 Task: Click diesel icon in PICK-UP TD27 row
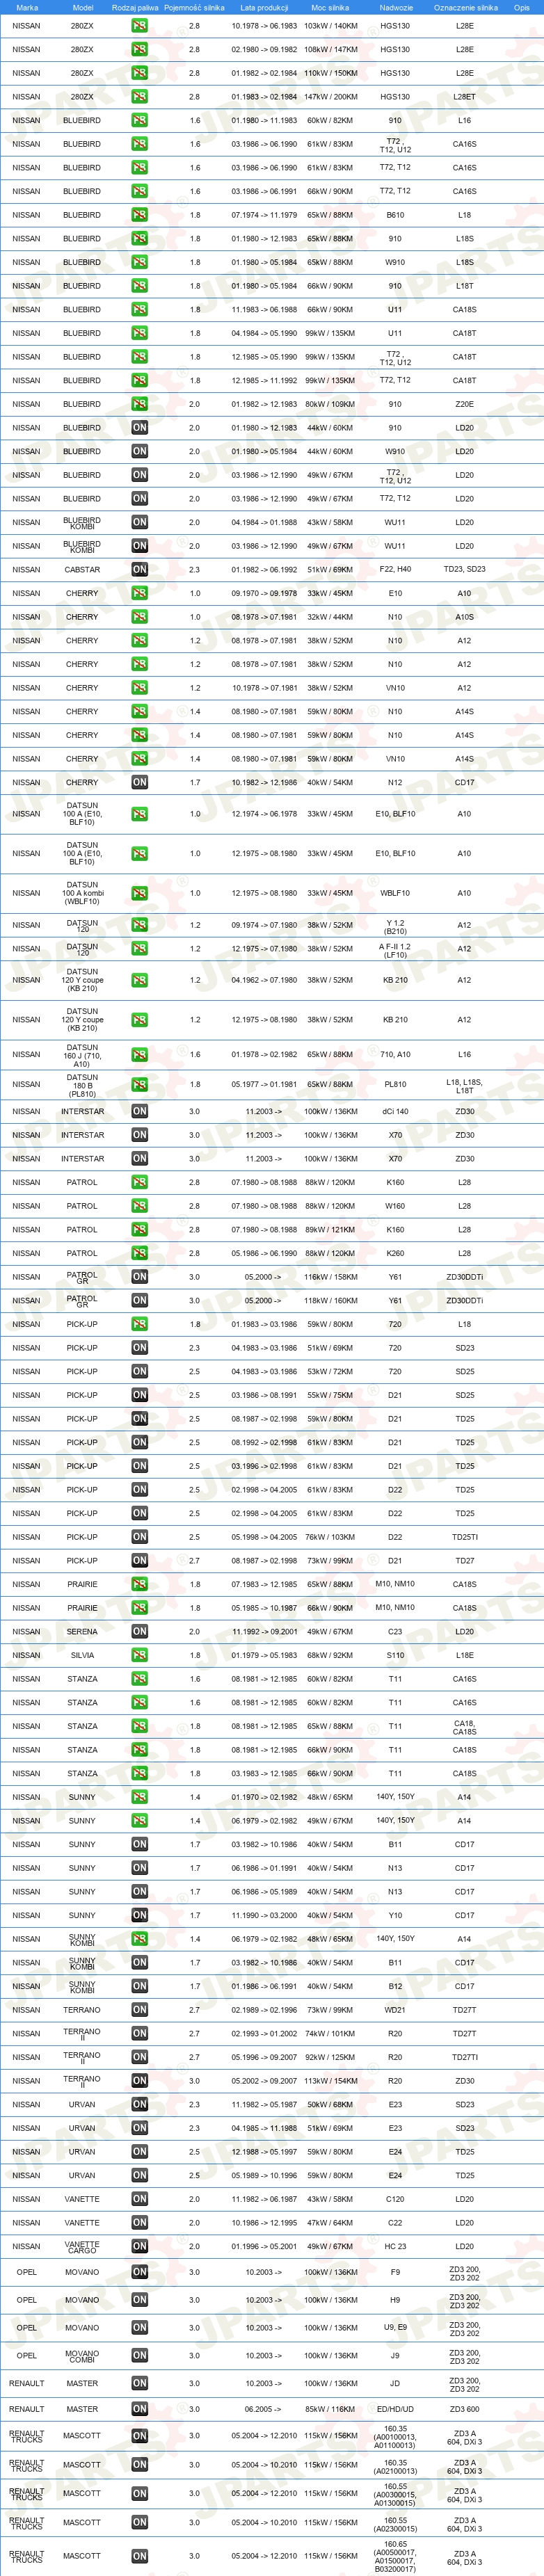(x=139, y=1560)
